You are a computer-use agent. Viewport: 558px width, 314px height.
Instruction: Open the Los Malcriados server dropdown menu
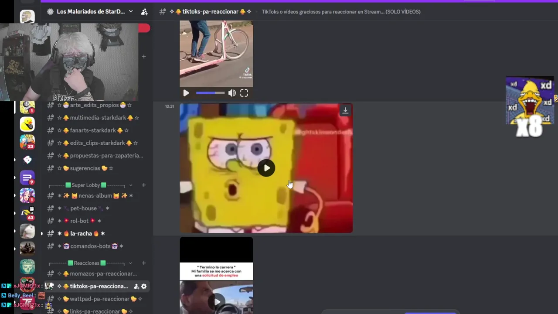pos(130,12)
